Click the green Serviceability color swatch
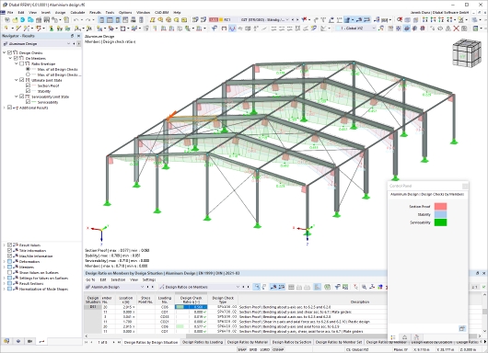Image resolution: width=488 pixels, height=353 pixels. coord(440,222)
